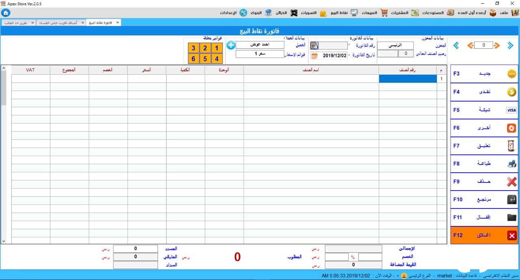Go to home via blue house icon

(6, 13)
